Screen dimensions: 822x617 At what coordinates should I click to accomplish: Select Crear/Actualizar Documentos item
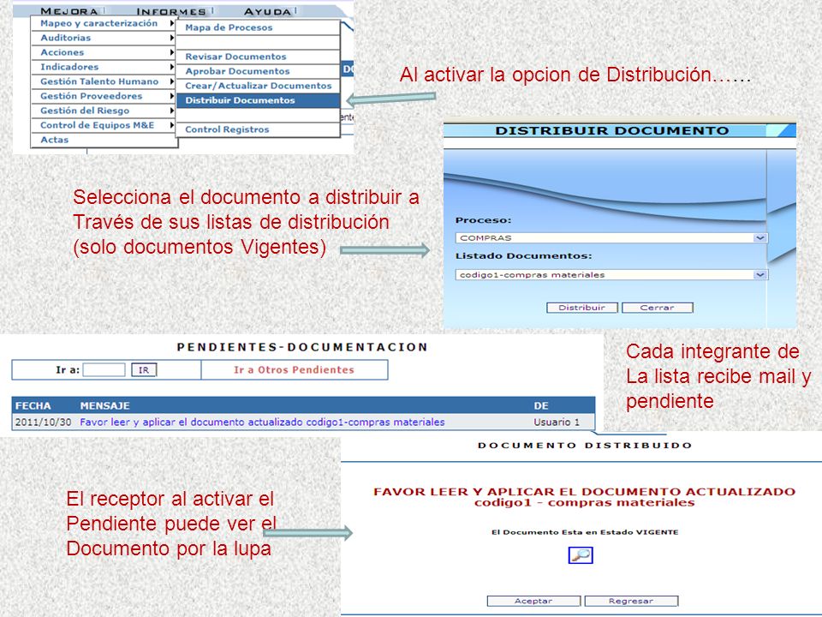coord(258,86)
